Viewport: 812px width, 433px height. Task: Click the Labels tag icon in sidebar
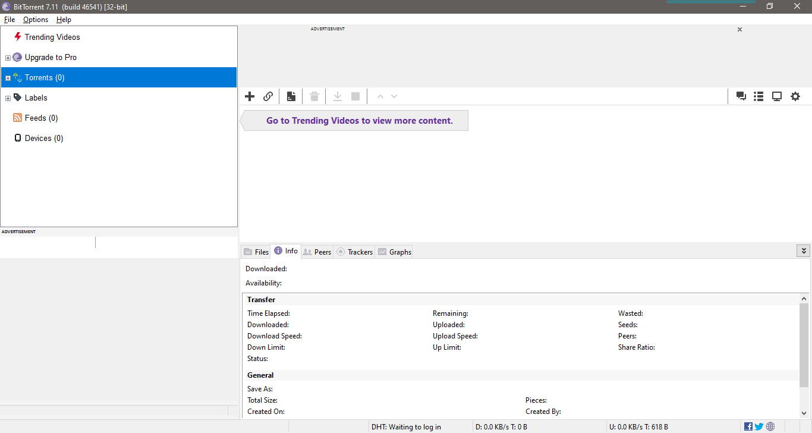[17, 98]
